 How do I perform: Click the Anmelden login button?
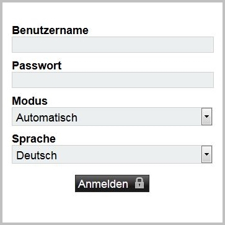(112, 183)
